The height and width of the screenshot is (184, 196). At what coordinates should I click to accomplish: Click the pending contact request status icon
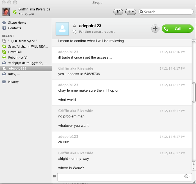pyautogui.click(x=74, y=32)
